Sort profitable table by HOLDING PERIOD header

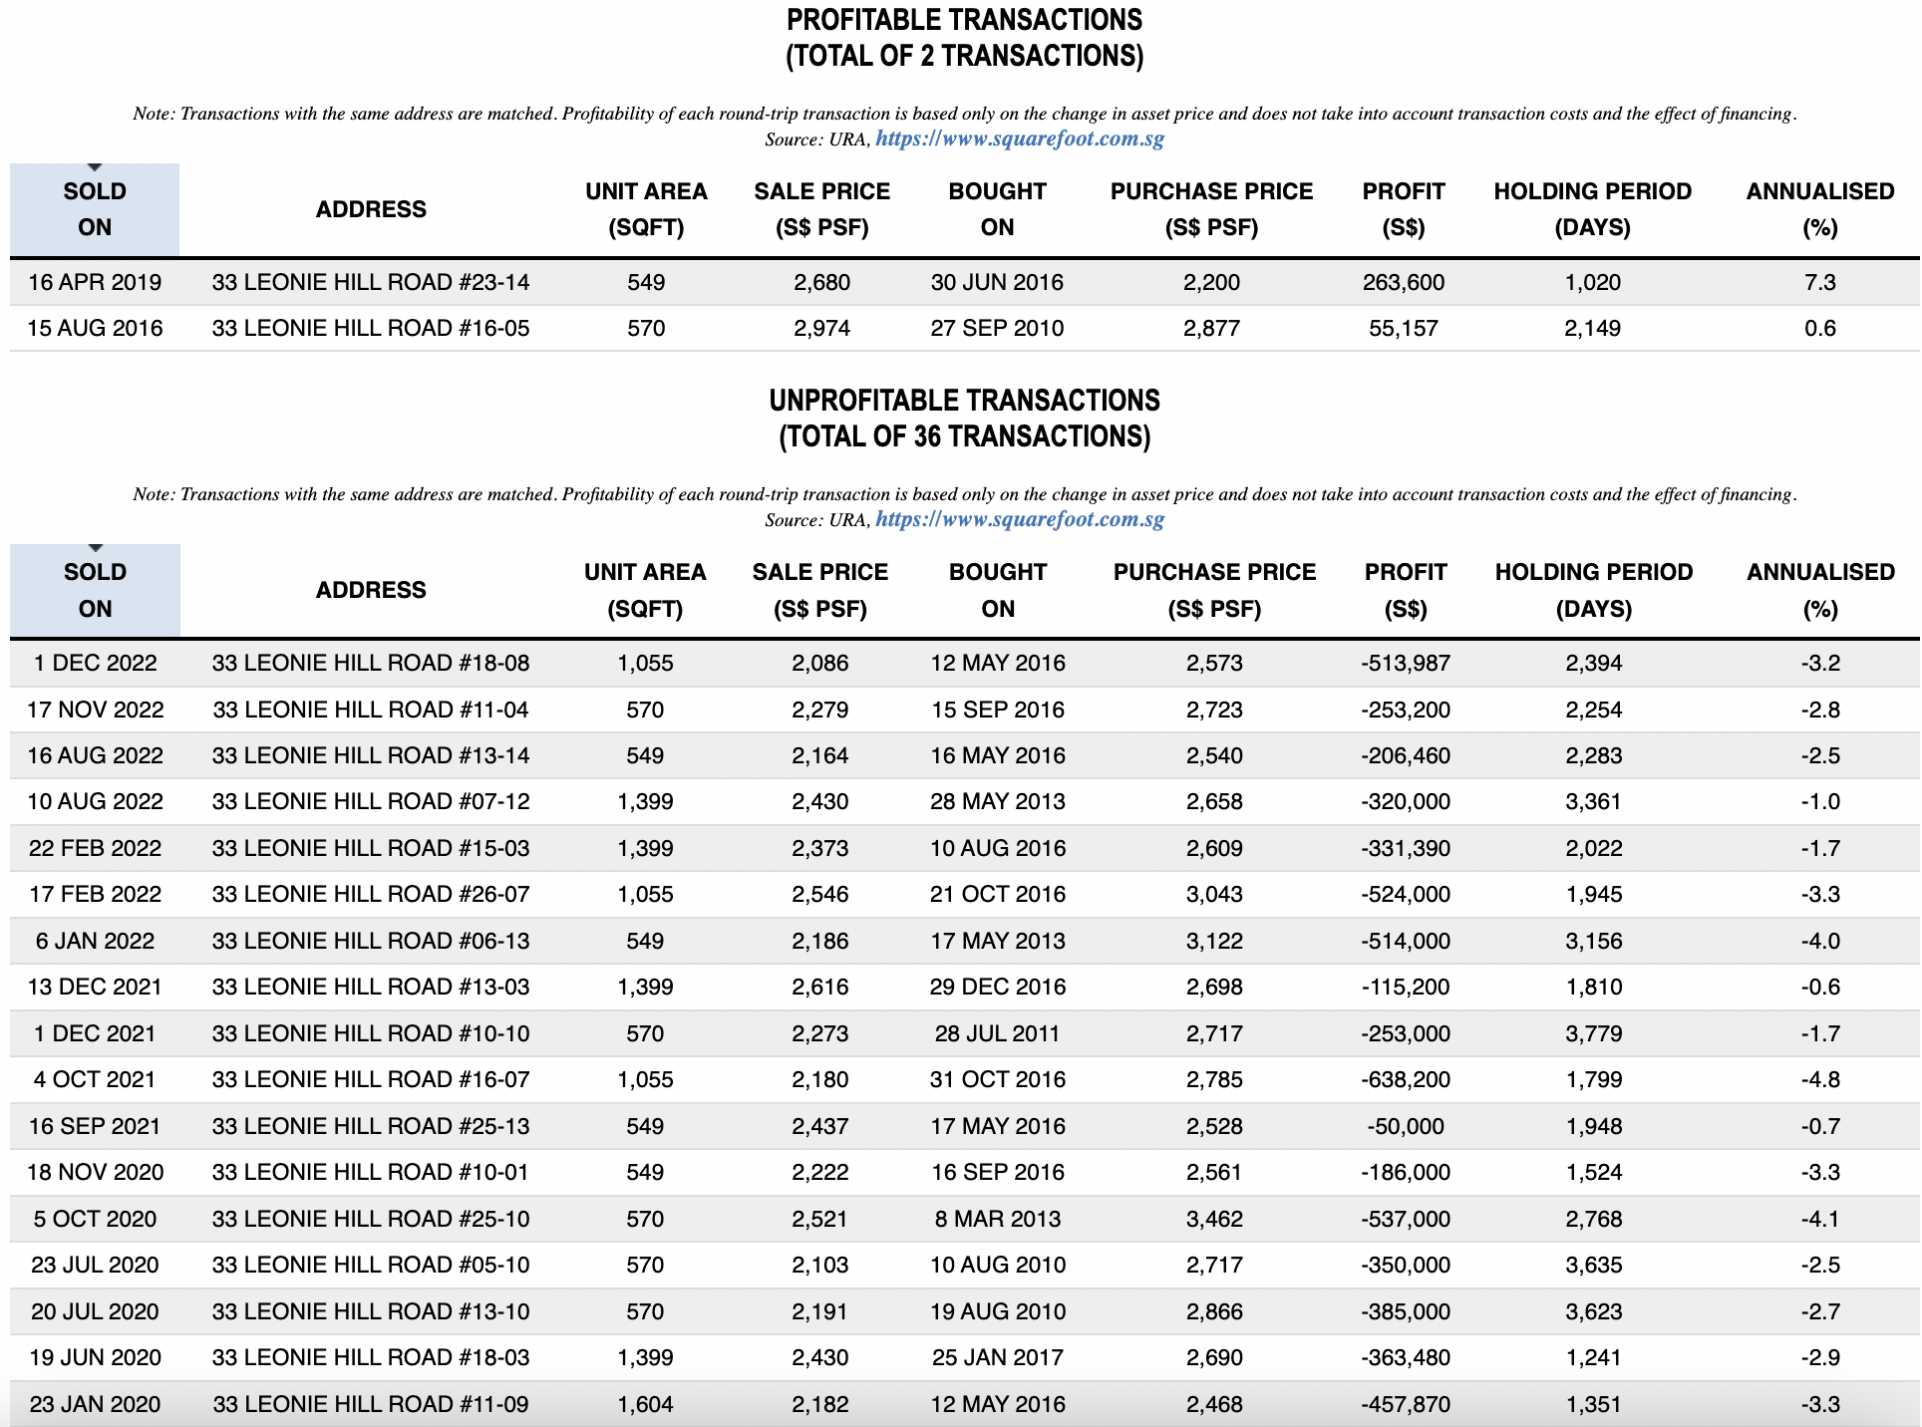pos(1592,209)
